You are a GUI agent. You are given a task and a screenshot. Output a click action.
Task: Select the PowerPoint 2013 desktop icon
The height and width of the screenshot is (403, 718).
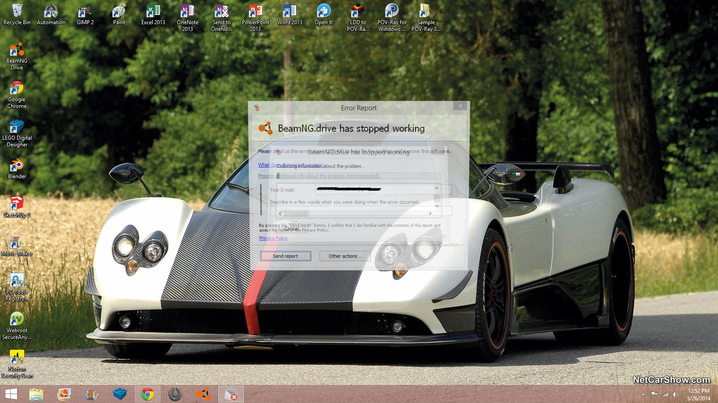[255, 18]
